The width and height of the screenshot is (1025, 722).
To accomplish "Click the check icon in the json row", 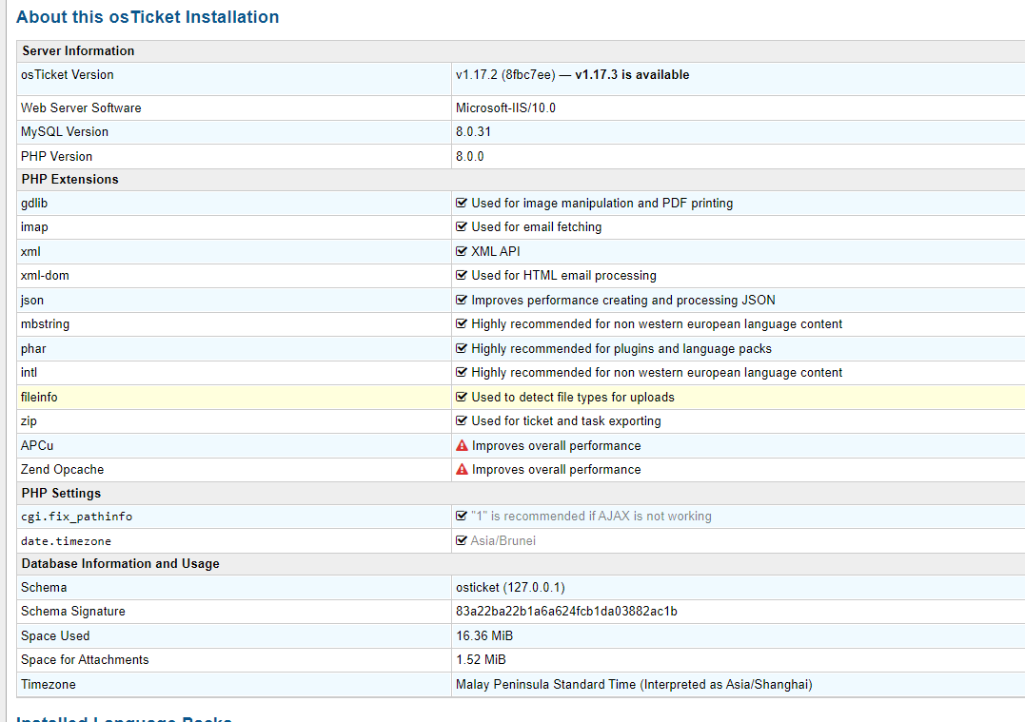I will coord(462,300).
